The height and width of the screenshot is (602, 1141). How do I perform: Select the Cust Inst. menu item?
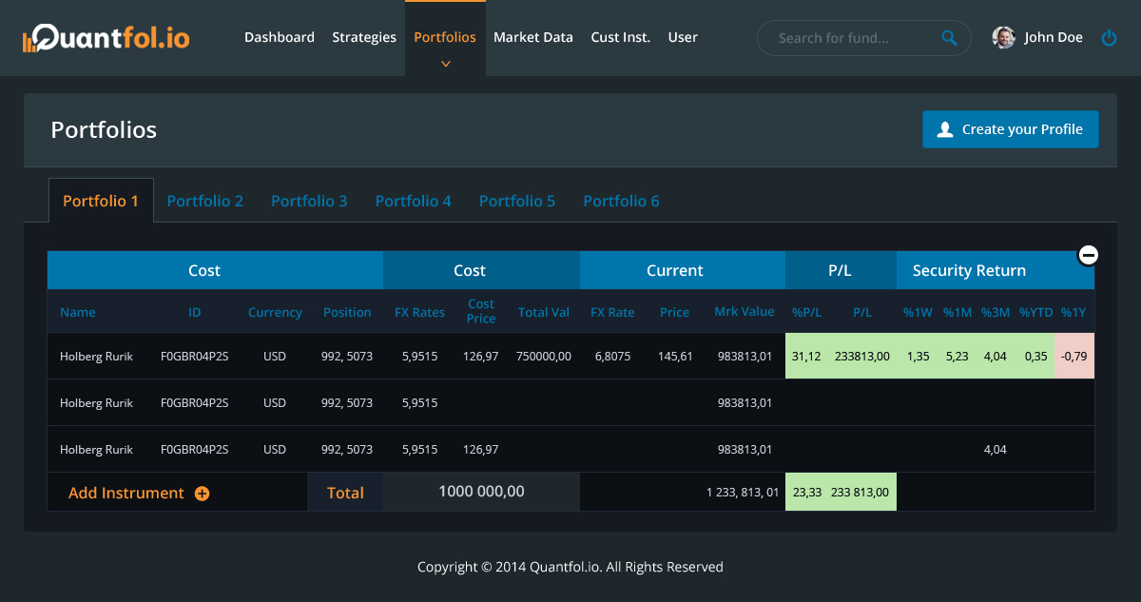click(x=620, y=38)
